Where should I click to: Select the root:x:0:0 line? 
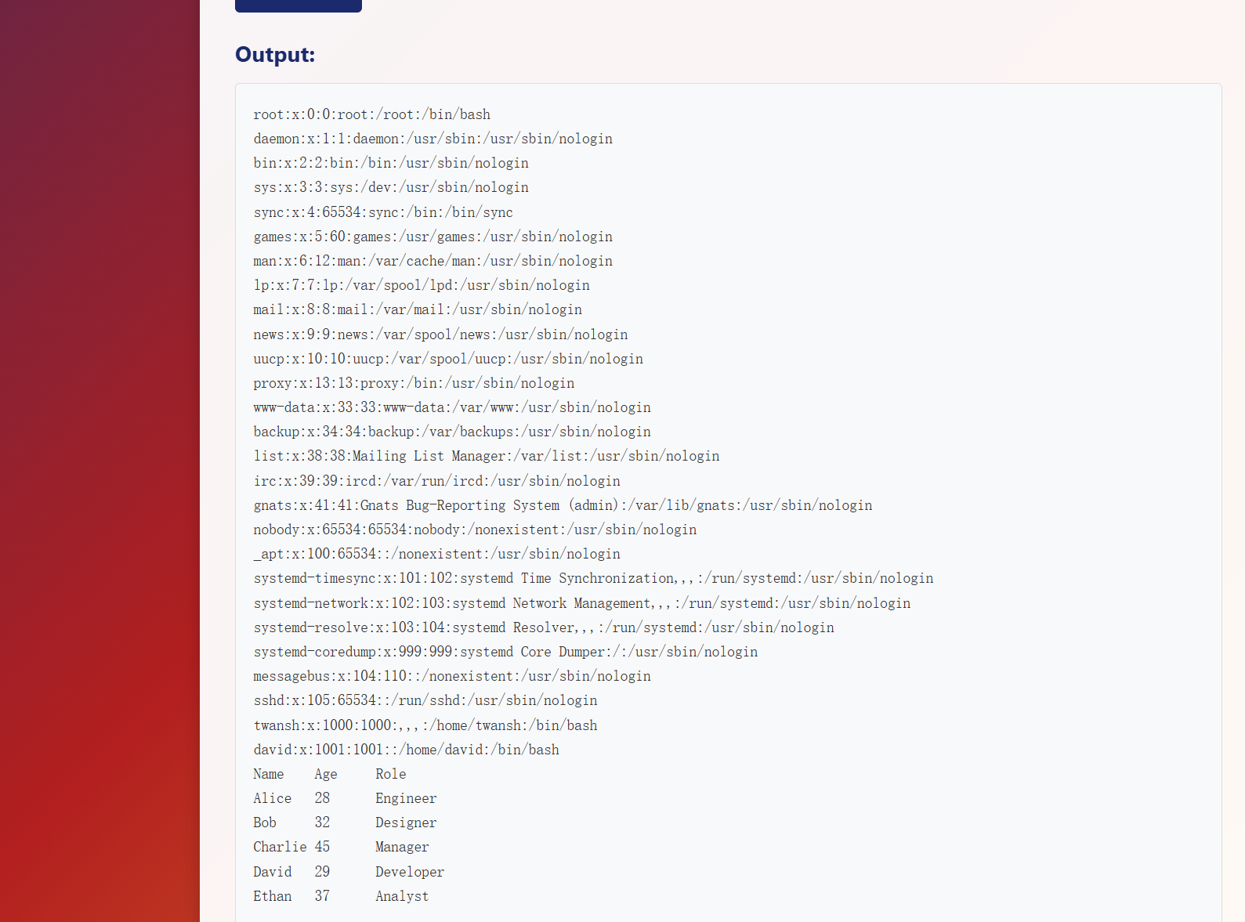pos(372,114)
